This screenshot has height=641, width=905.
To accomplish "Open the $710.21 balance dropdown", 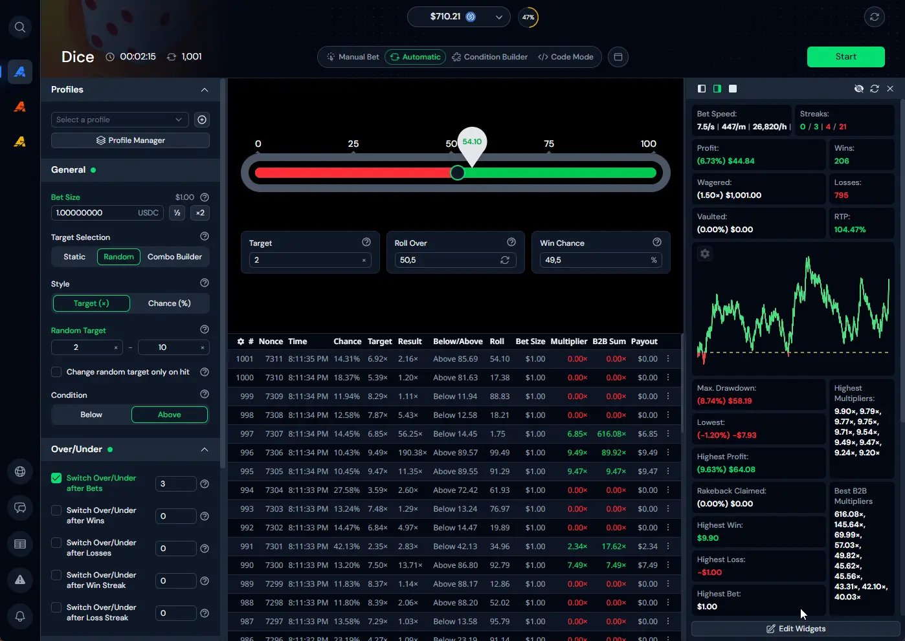I will coord(458,17).
